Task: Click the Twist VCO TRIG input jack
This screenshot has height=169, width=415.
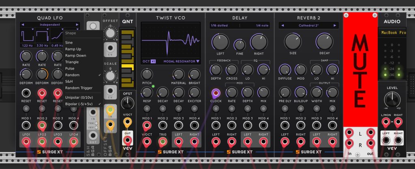Action: click(163, 142)
